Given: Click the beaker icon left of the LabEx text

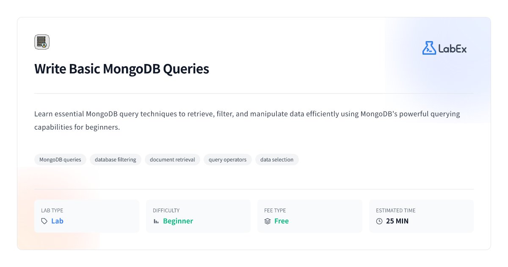Looking at the screenshot, I should click(429, 48).
